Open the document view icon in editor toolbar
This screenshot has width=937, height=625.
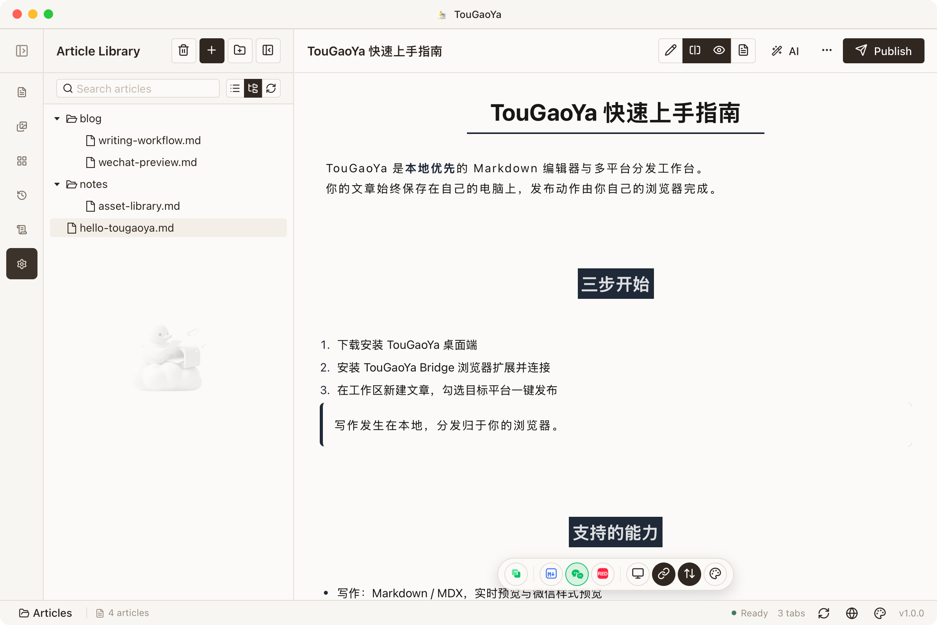pyautogui.click(x=743, y=51)
